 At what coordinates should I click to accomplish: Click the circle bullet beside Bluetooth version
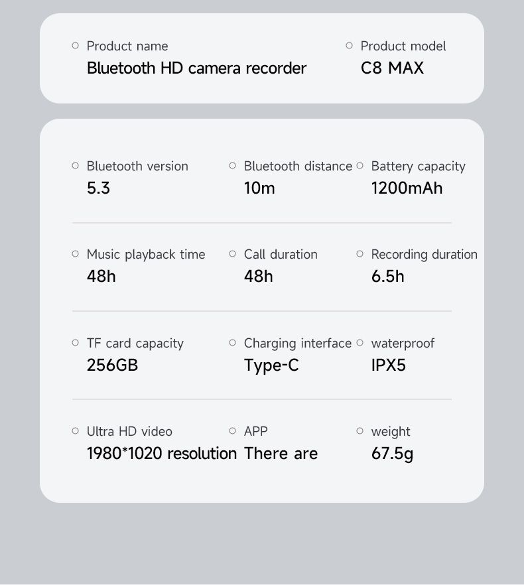pos(75,166)
